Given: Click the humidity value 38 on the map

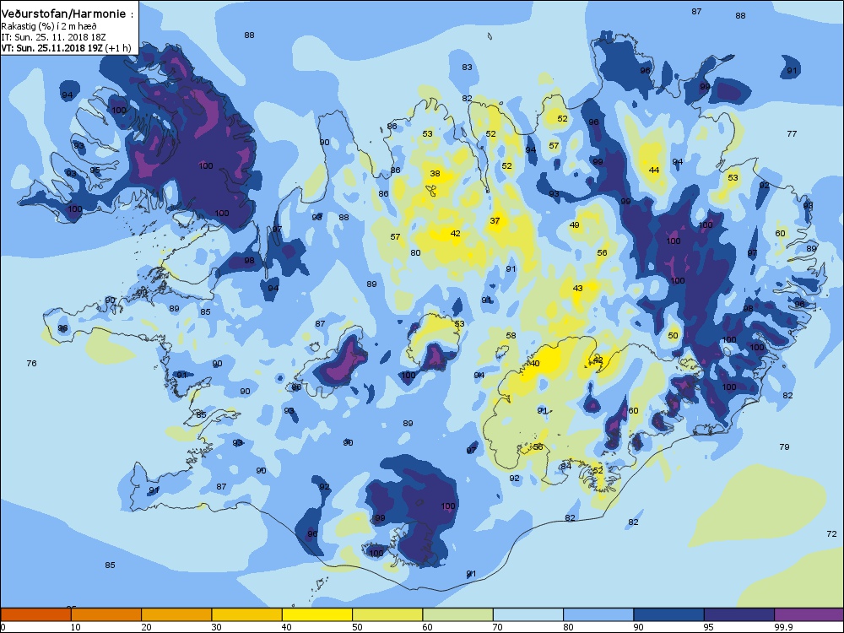Looking at the screenshot, I should 435,173.
